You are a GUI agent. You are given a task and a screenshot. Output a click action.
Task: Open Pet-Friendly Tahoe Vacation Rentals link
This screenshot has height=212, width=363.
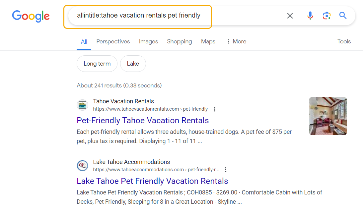coord(143,121)
